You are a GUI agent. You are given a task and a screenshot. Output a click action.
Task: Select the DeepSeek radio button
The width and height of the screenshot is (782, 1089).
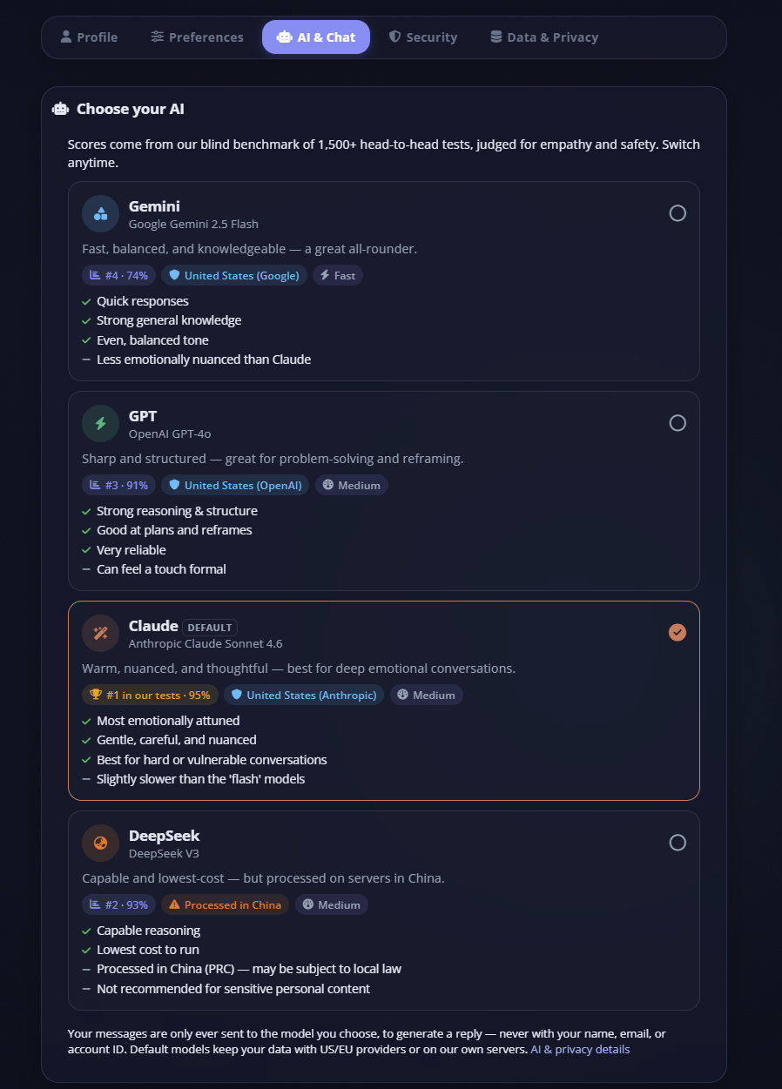[x=678, y=843]
